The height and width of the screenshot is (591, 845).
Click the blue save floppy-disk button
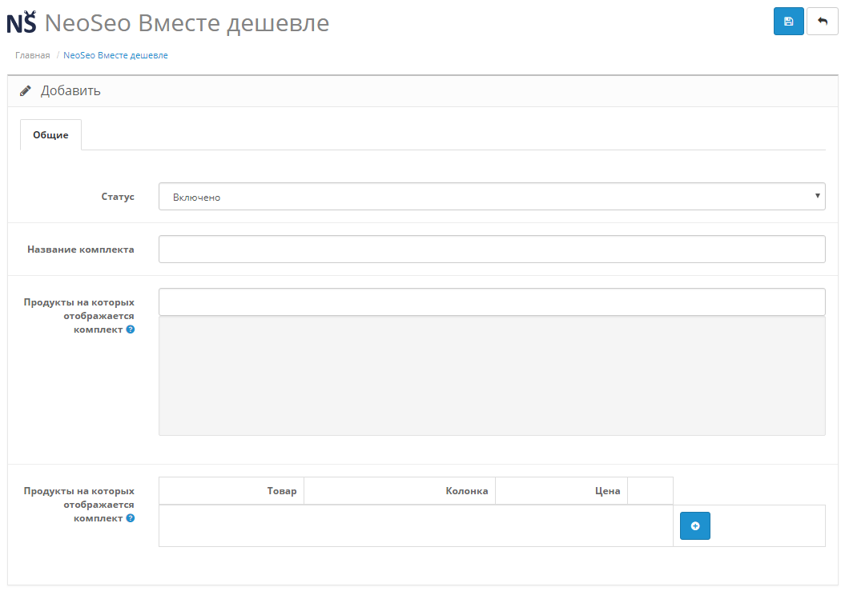coord(788,22)
